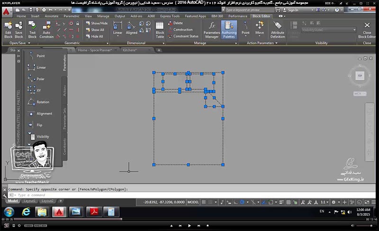Click Show/Hide geometric constraints
379x231 pixels.
click(97, 23)
